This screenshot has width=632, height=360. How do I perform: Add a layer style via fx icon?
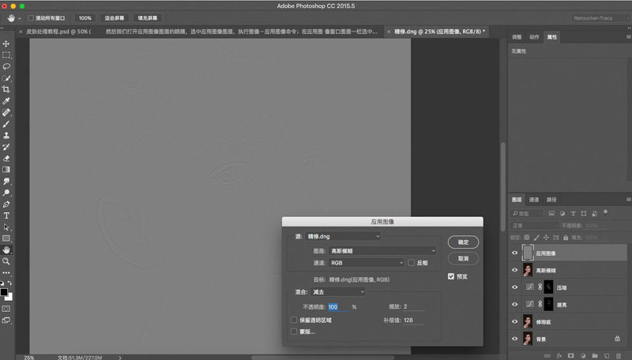[x=559, y=355]
